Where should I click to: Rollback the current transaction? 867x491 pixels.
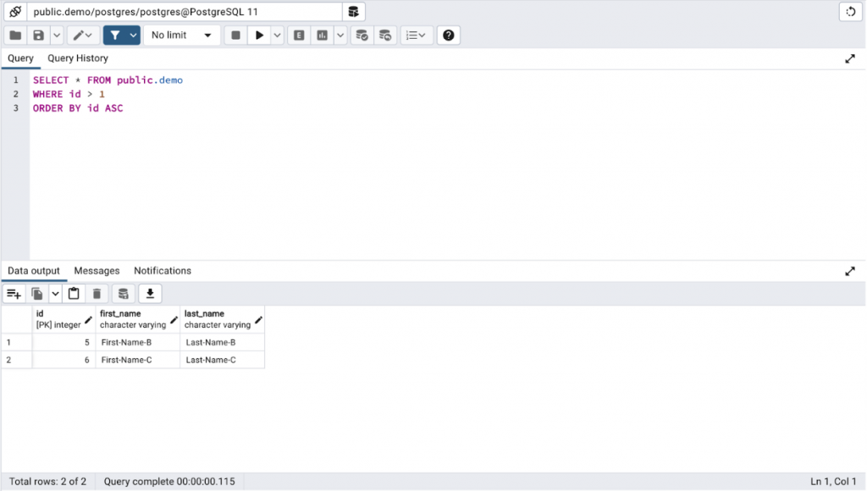(x=385, y=35)
